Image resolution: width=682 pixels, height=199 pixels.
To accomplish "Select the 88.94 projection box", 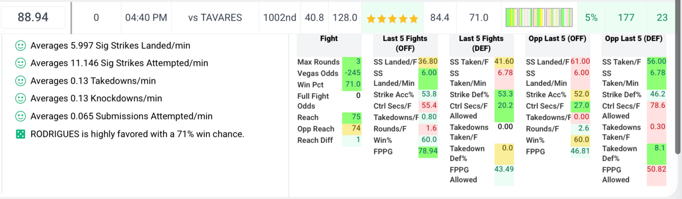I will point(33,17).
